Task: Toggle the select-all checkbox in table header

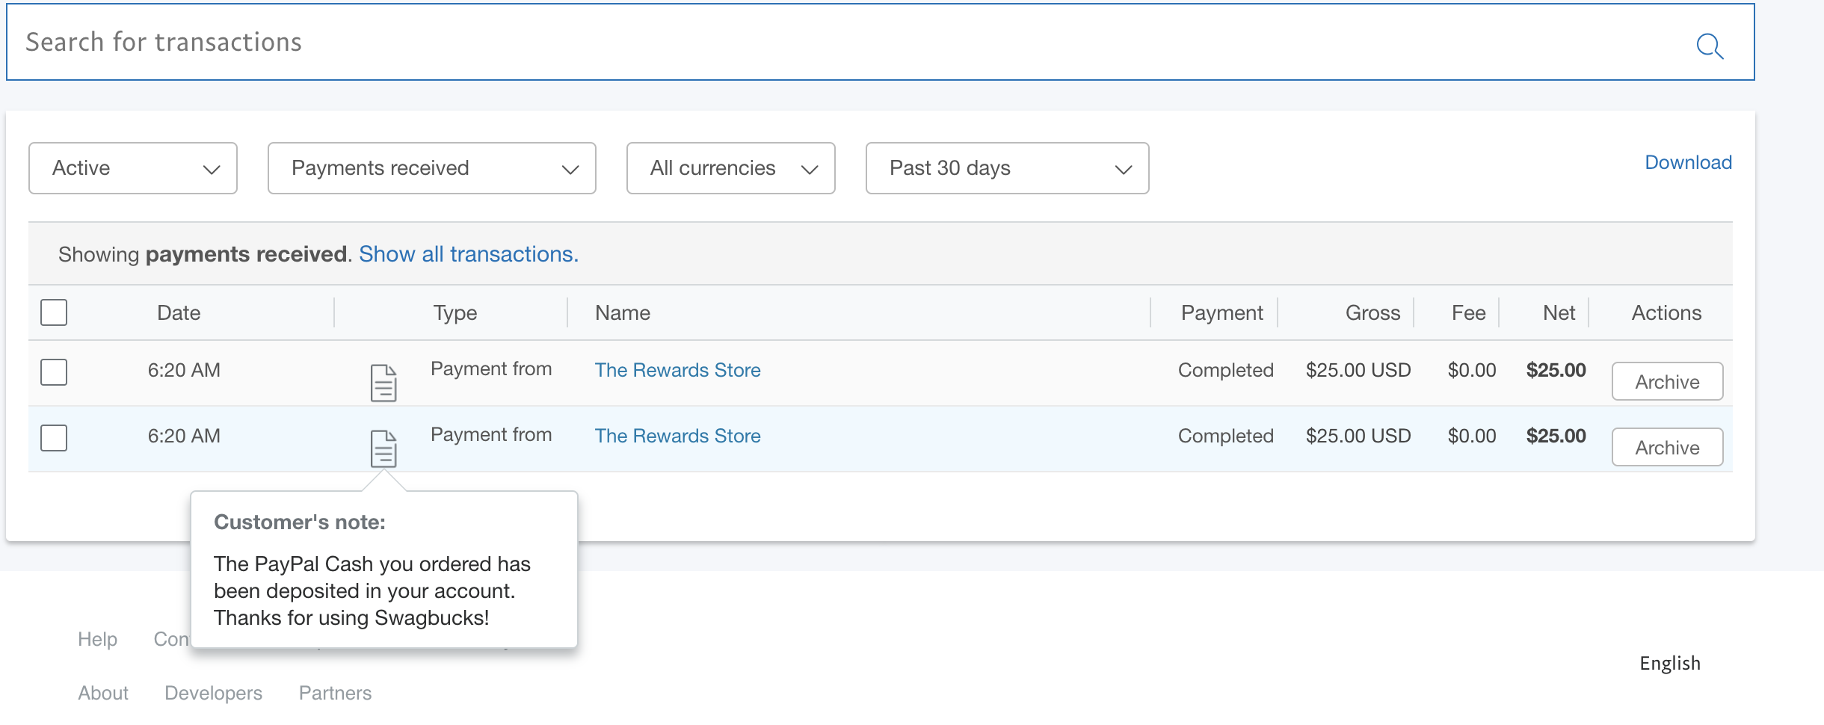Action: [x=54, y=312]
